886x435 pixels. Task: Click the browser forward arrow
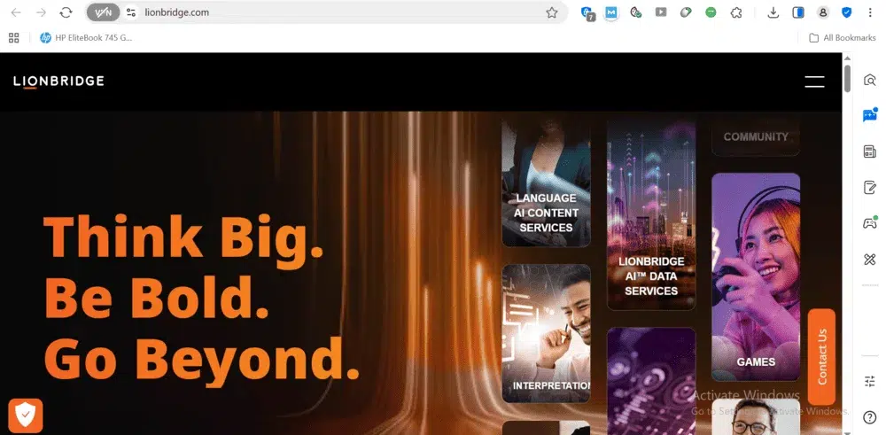point(41,12)
